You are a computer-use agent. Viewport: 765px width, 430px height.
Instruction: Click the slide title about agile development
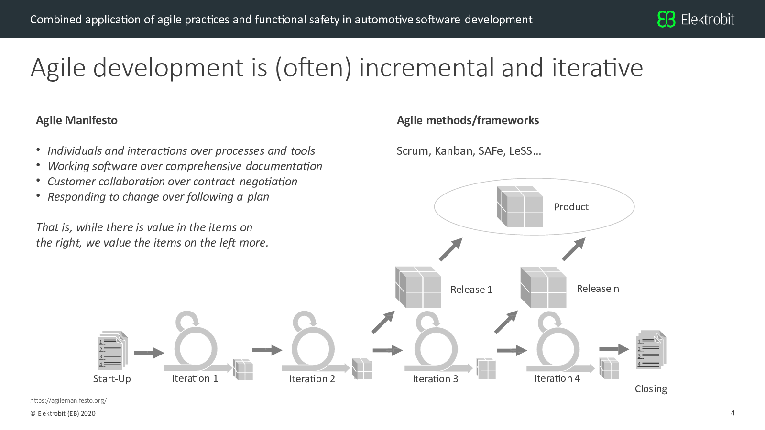click(337, 67)
